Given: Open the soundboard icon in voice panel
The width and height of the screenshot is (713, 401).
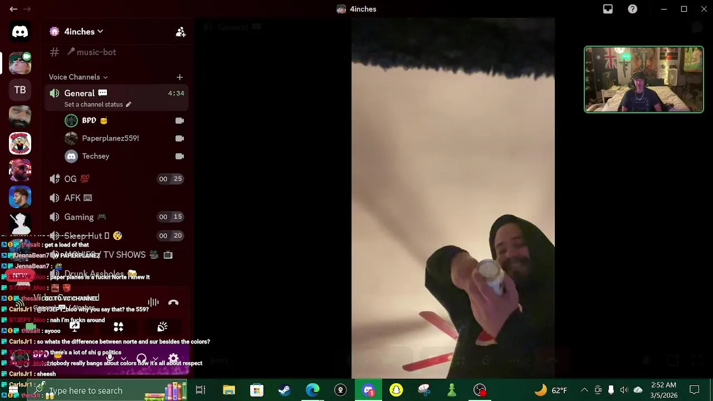Looking at the screenshot, I should point(162,327).
